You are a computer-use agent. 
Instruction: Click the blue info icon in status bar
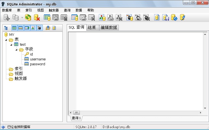click(3, 127)
